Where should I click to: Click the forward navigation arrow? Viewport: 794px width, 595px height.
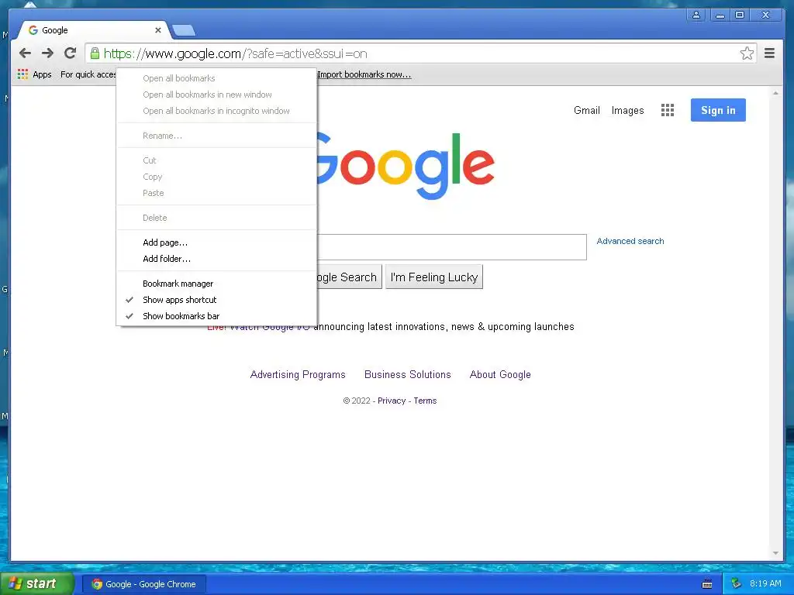pos(47,53)
